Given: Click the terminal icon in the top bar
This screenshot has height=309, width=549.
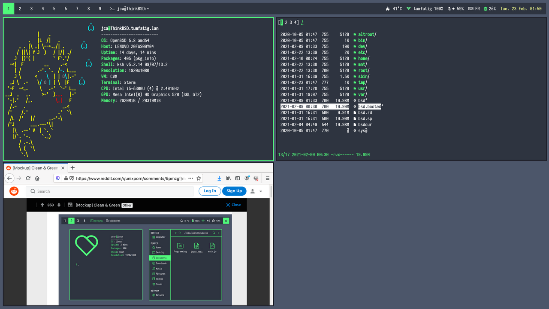Looking at the screenshot, I should 112,9.
